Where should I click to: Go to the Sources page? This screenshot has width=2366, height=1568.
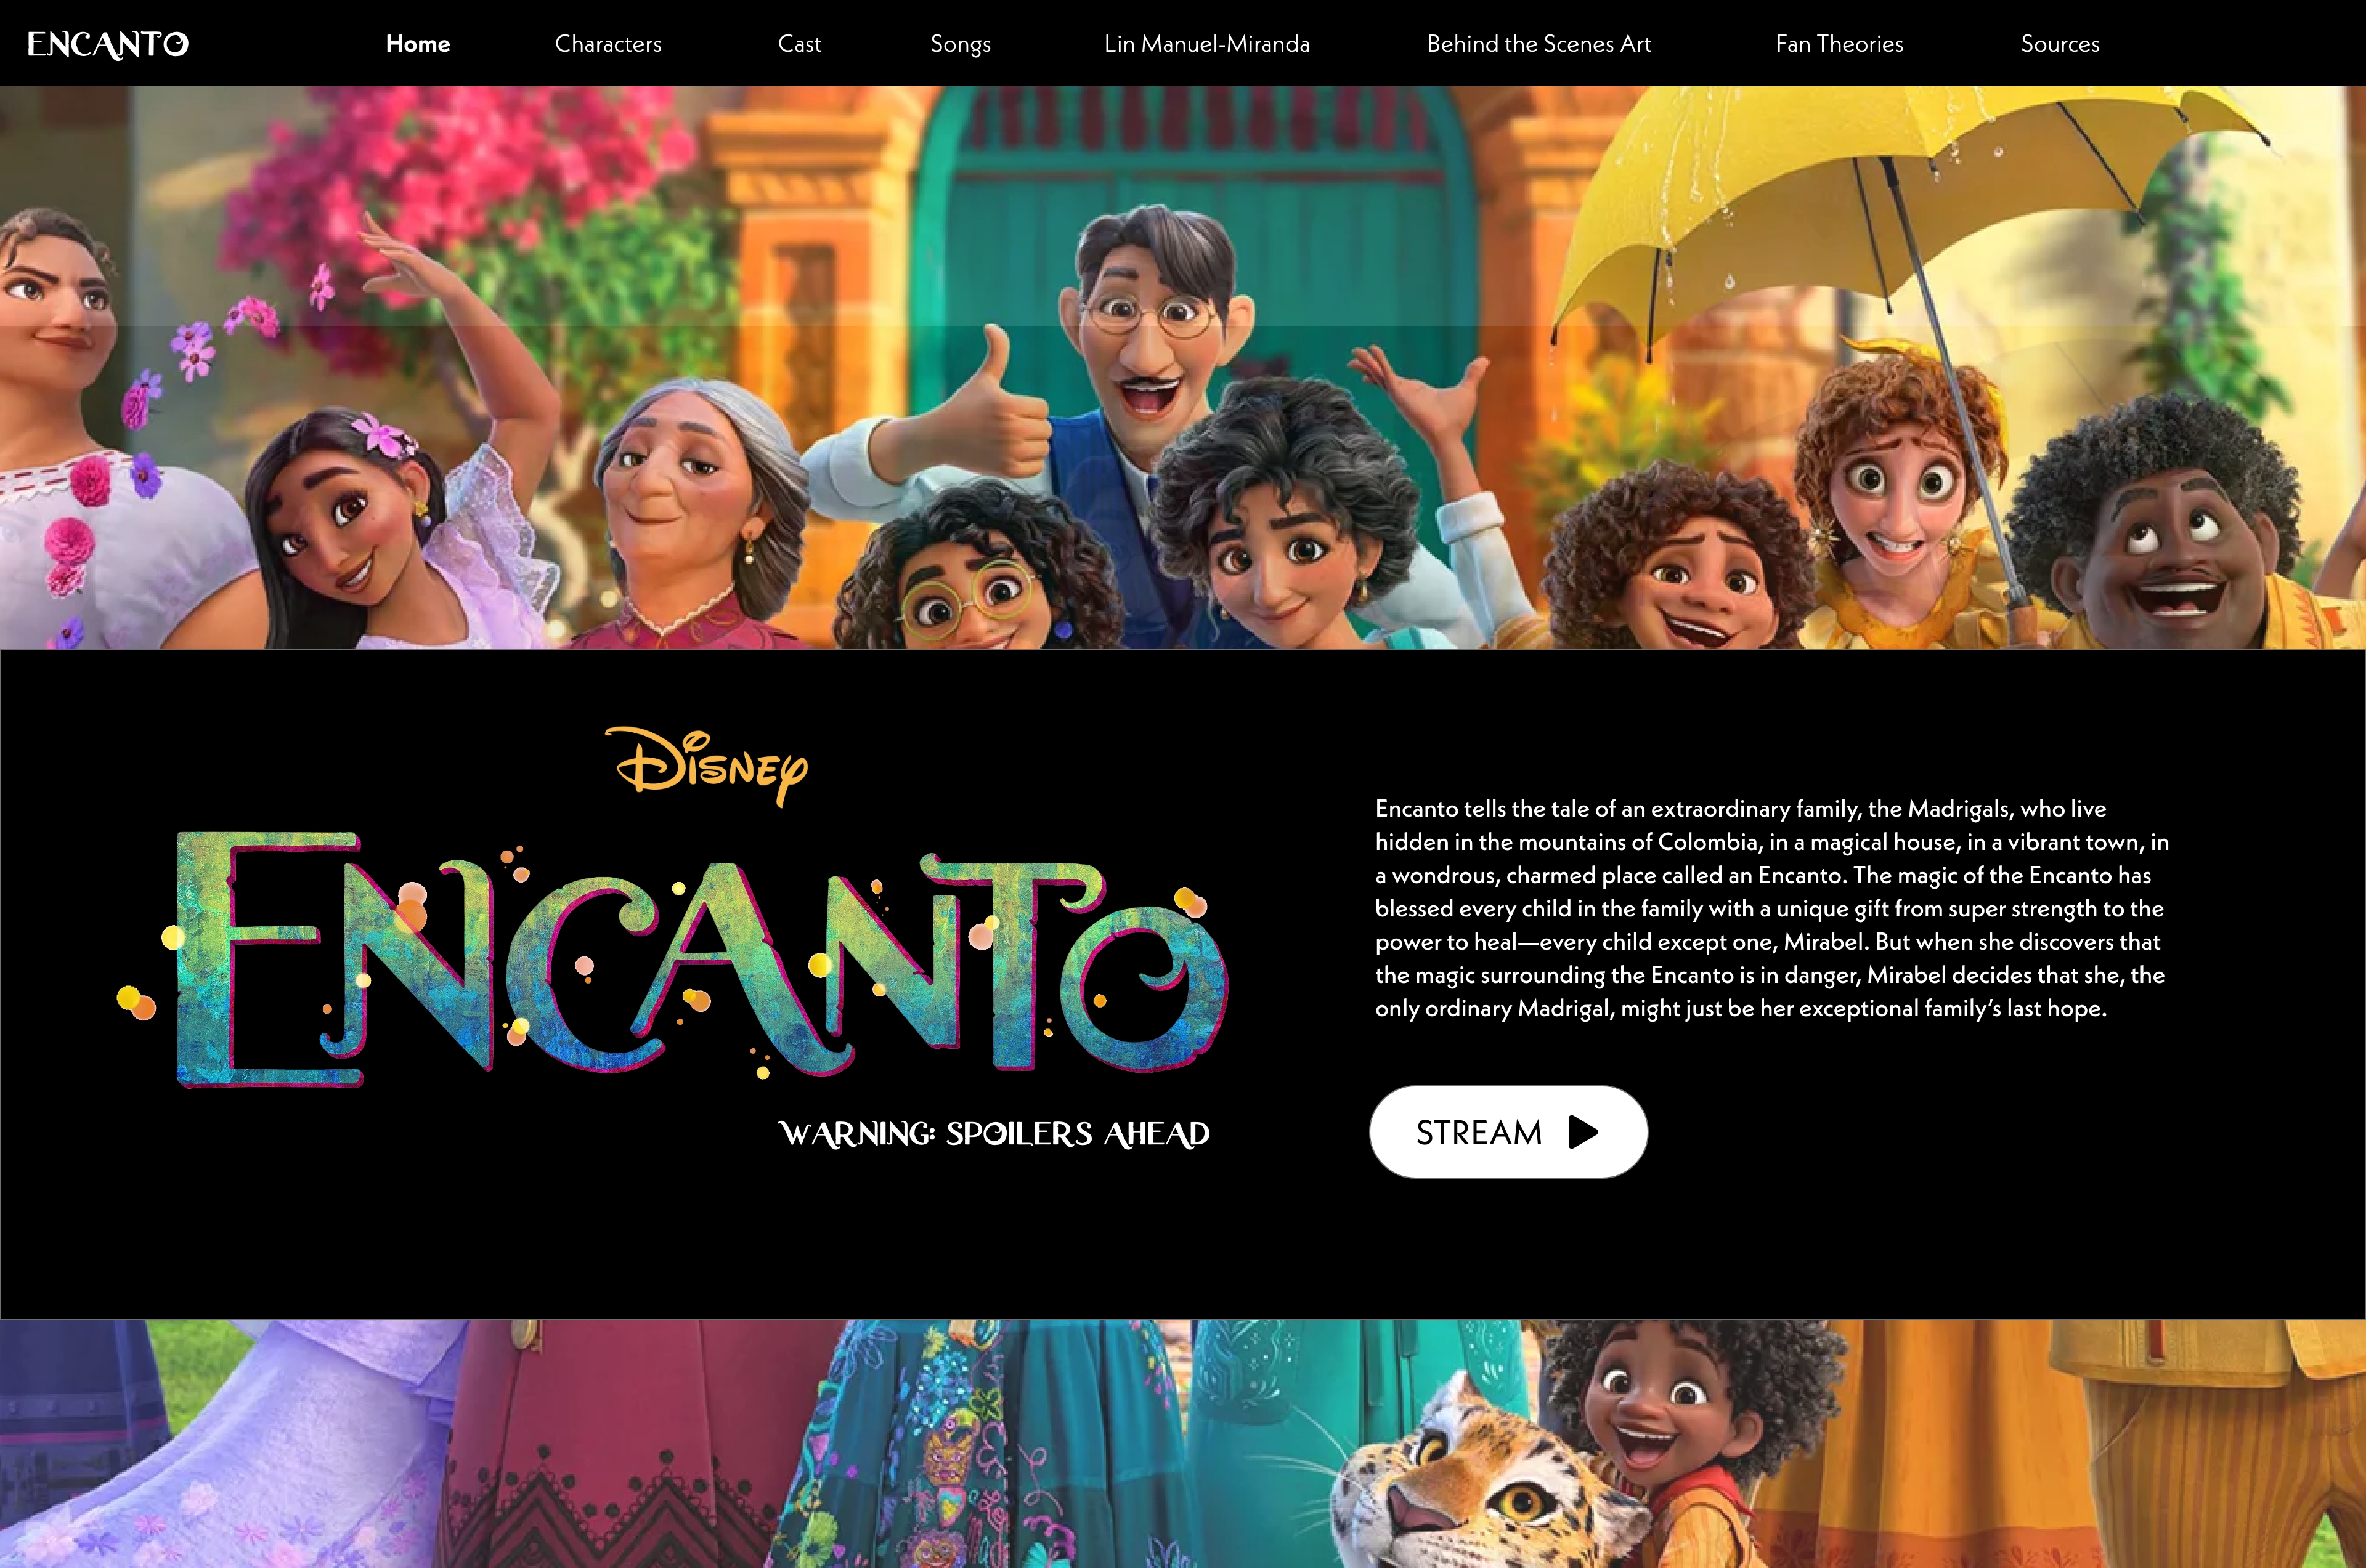[2060, 44]
